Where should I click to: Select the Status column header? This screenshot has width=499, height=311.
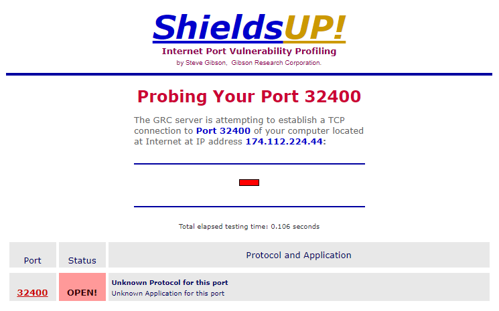(x=82, y=260)
